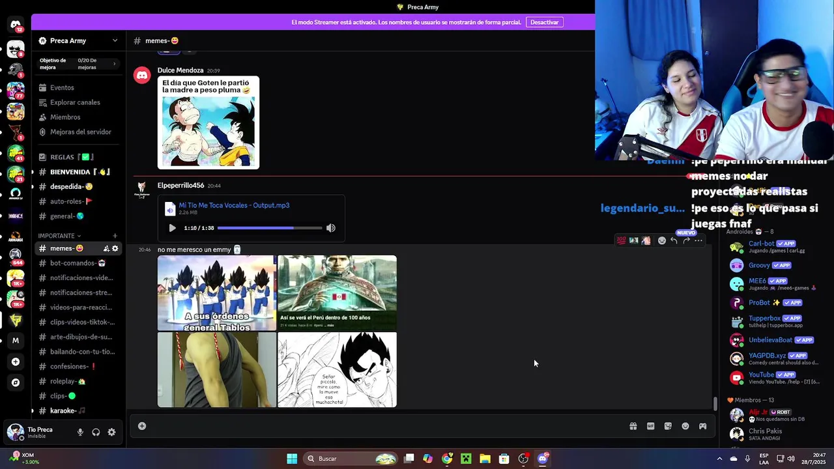Viewport: 834px width, 469px height.
Task: Open the A sus órdenes general Tablos image
Action: point(216,293)
